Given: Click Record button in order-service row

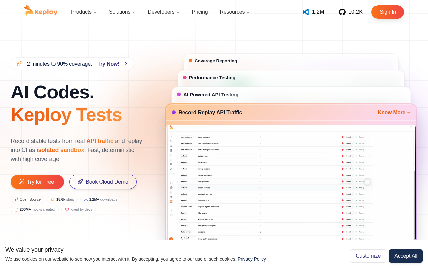Looking at the screenshot, I should coord(346,188).
